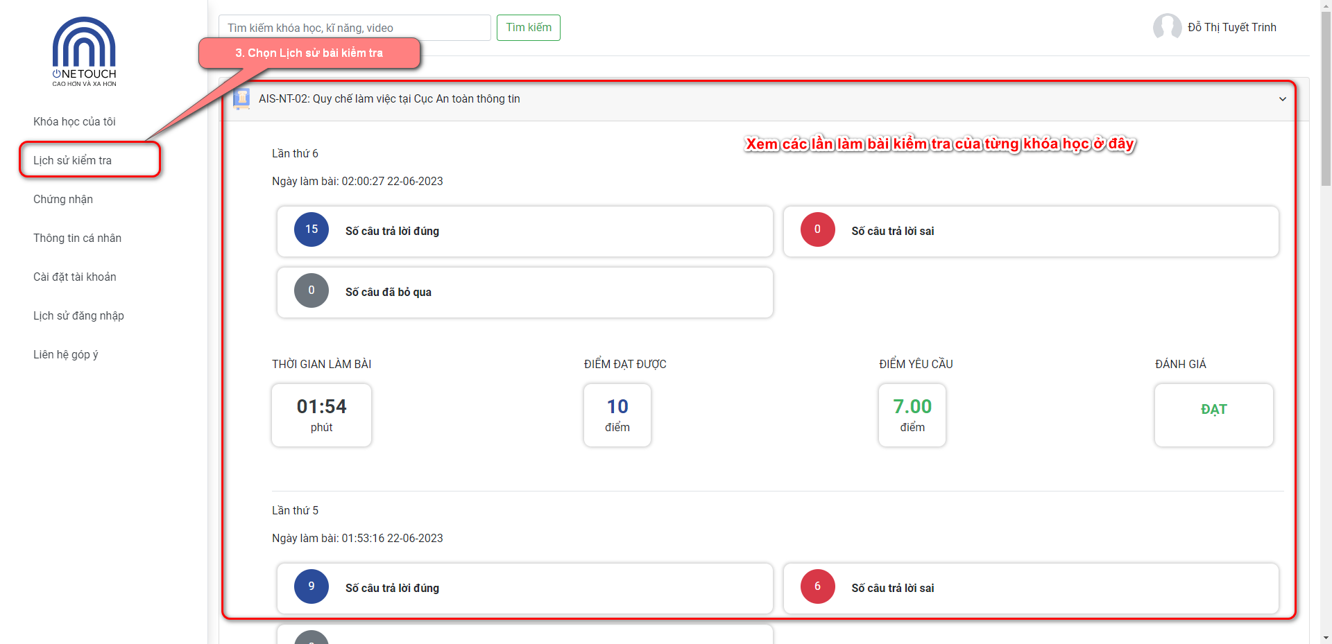
Task: Click the ĐẠT evaluation result box
Action: tap(1213, 415)
